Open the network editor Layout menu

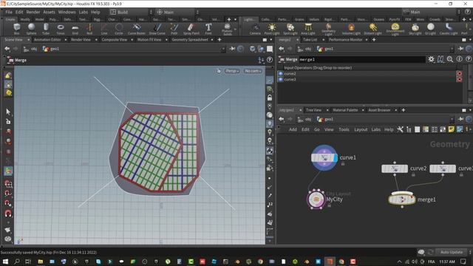pos(361,129)
